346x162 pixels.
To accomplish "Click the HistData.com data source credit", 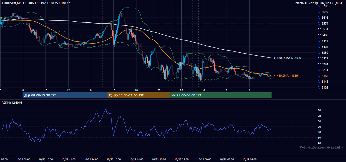I will [321, 147].
